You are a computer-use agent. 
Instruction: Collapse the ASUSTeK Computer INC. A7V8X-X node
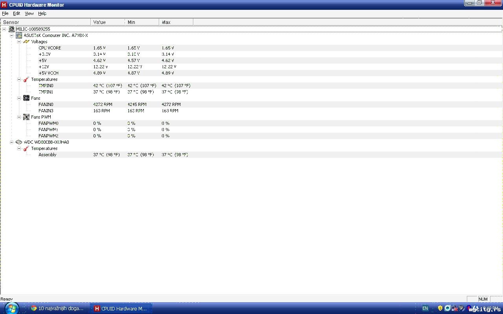pos(12,35)
